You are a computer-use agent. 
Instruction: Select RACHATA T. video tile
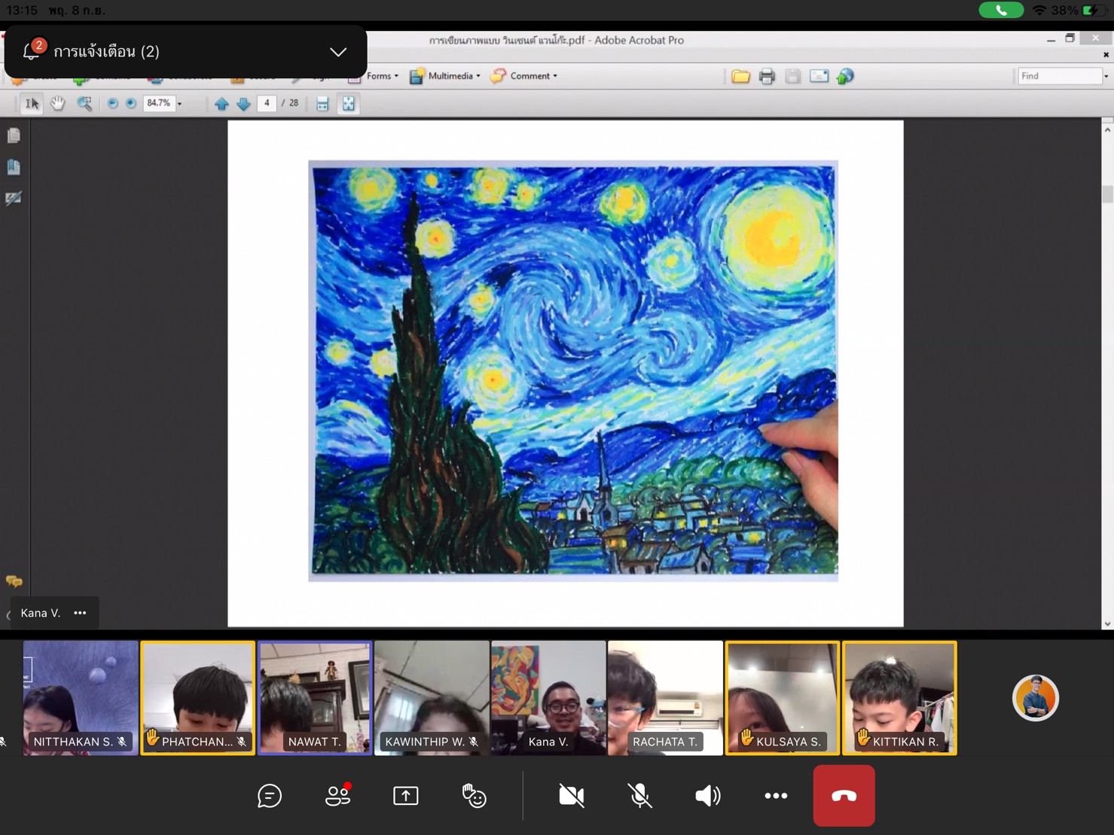click(x=665, y=698)
